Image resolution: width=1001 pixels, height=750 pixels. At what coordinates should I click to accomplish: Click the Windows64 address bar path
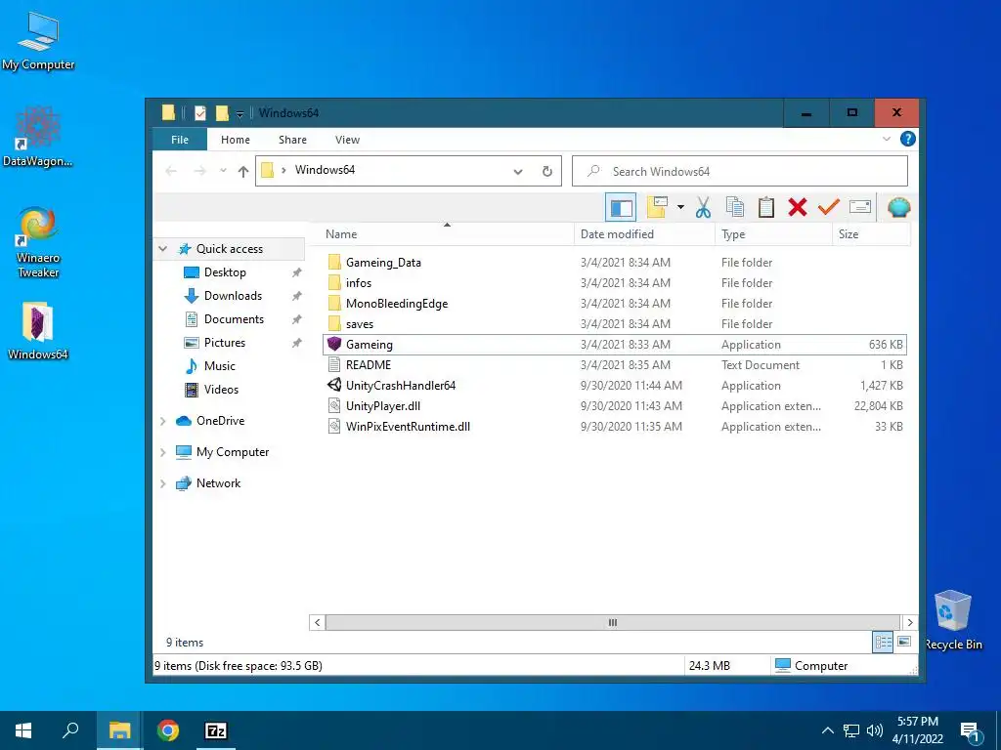(x=325, y=170)
